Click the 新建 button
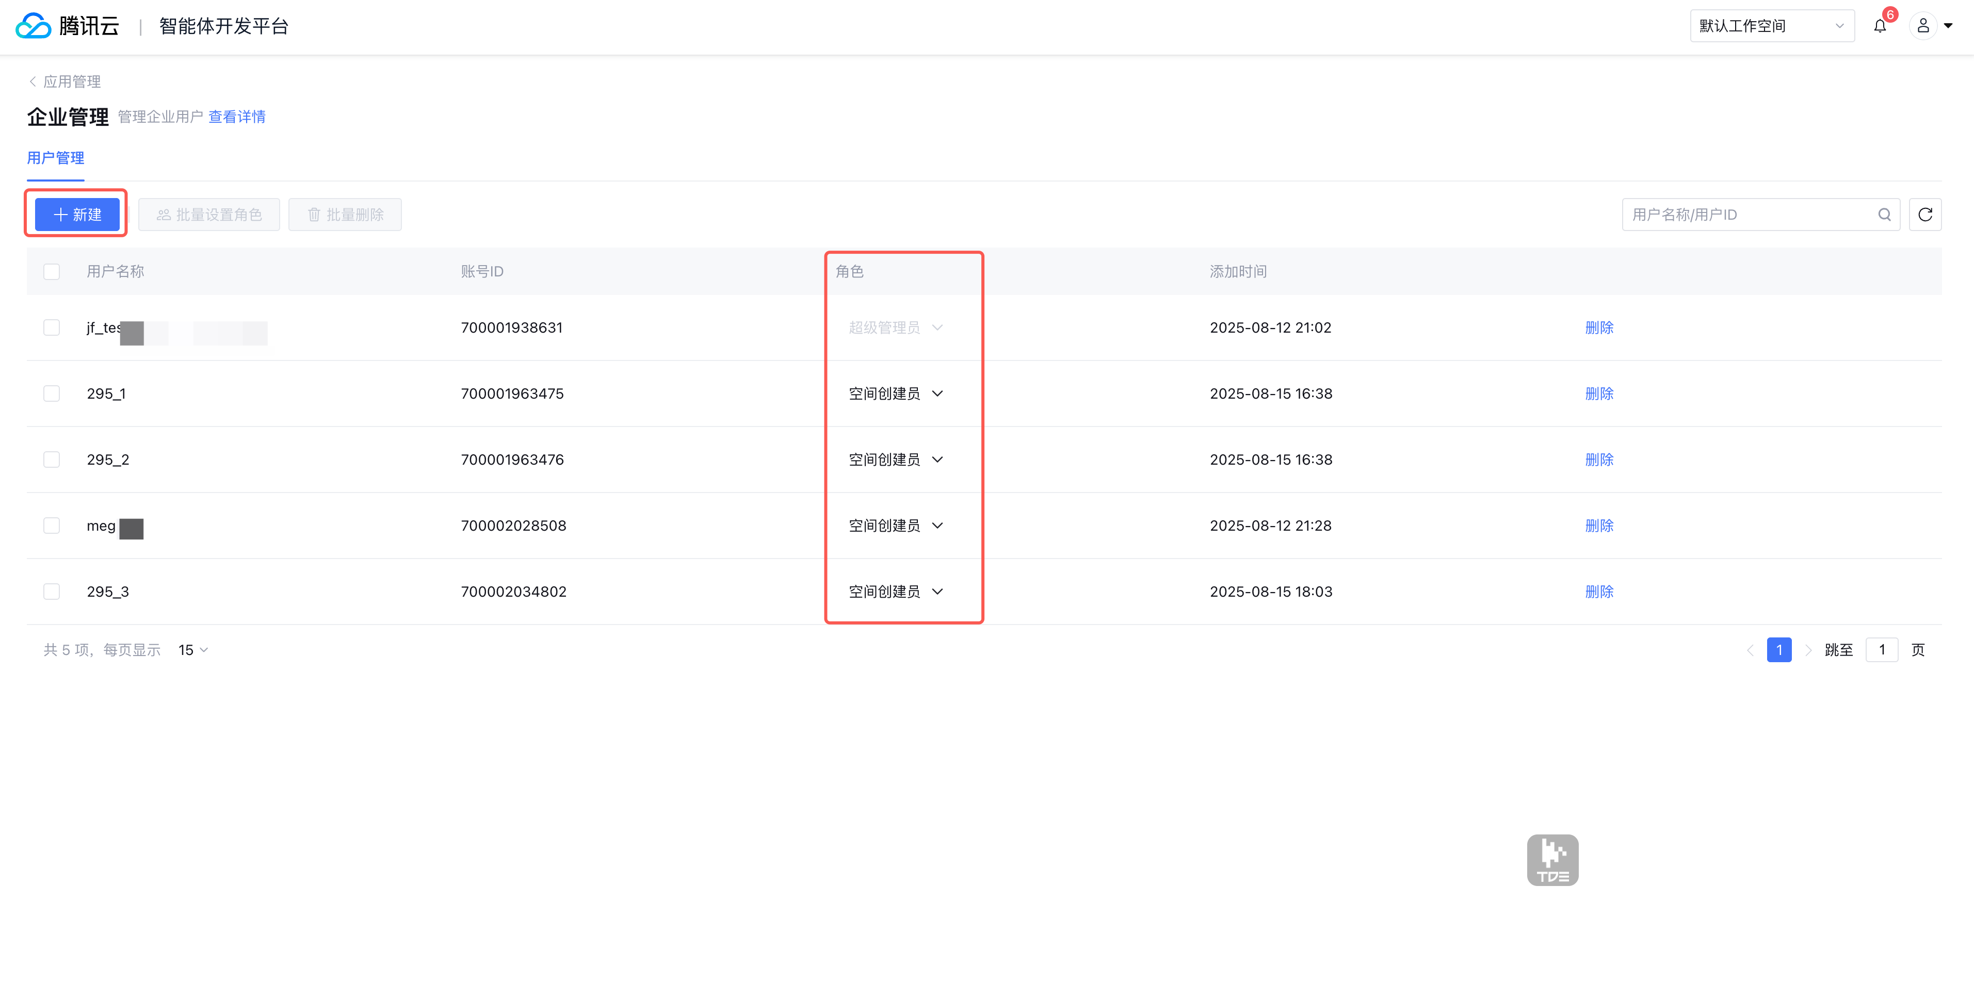Image resolution: width=1974 pixels, height=984 pixels. pyautogui.click(x=77, y=215)
